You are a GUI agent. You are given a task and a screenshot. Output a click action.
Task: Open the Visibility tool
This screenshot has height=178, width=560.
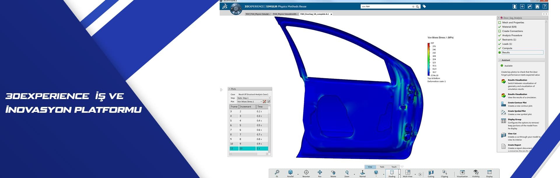click(x=476, y=174)
